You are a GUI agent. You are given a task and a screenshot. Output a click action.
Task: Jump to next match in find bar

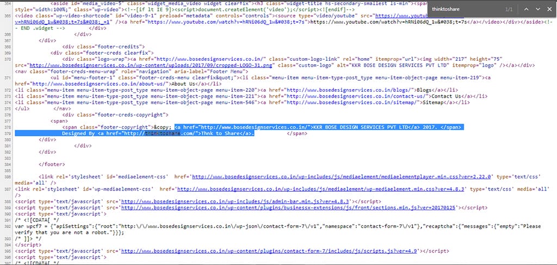(x=537, y=9)
